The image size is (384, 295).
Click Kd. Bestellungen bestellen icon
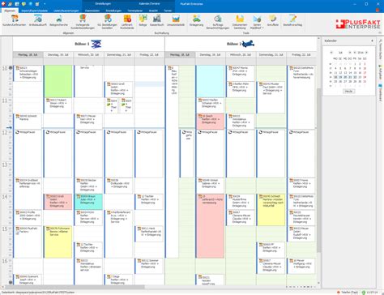(108, 22)
